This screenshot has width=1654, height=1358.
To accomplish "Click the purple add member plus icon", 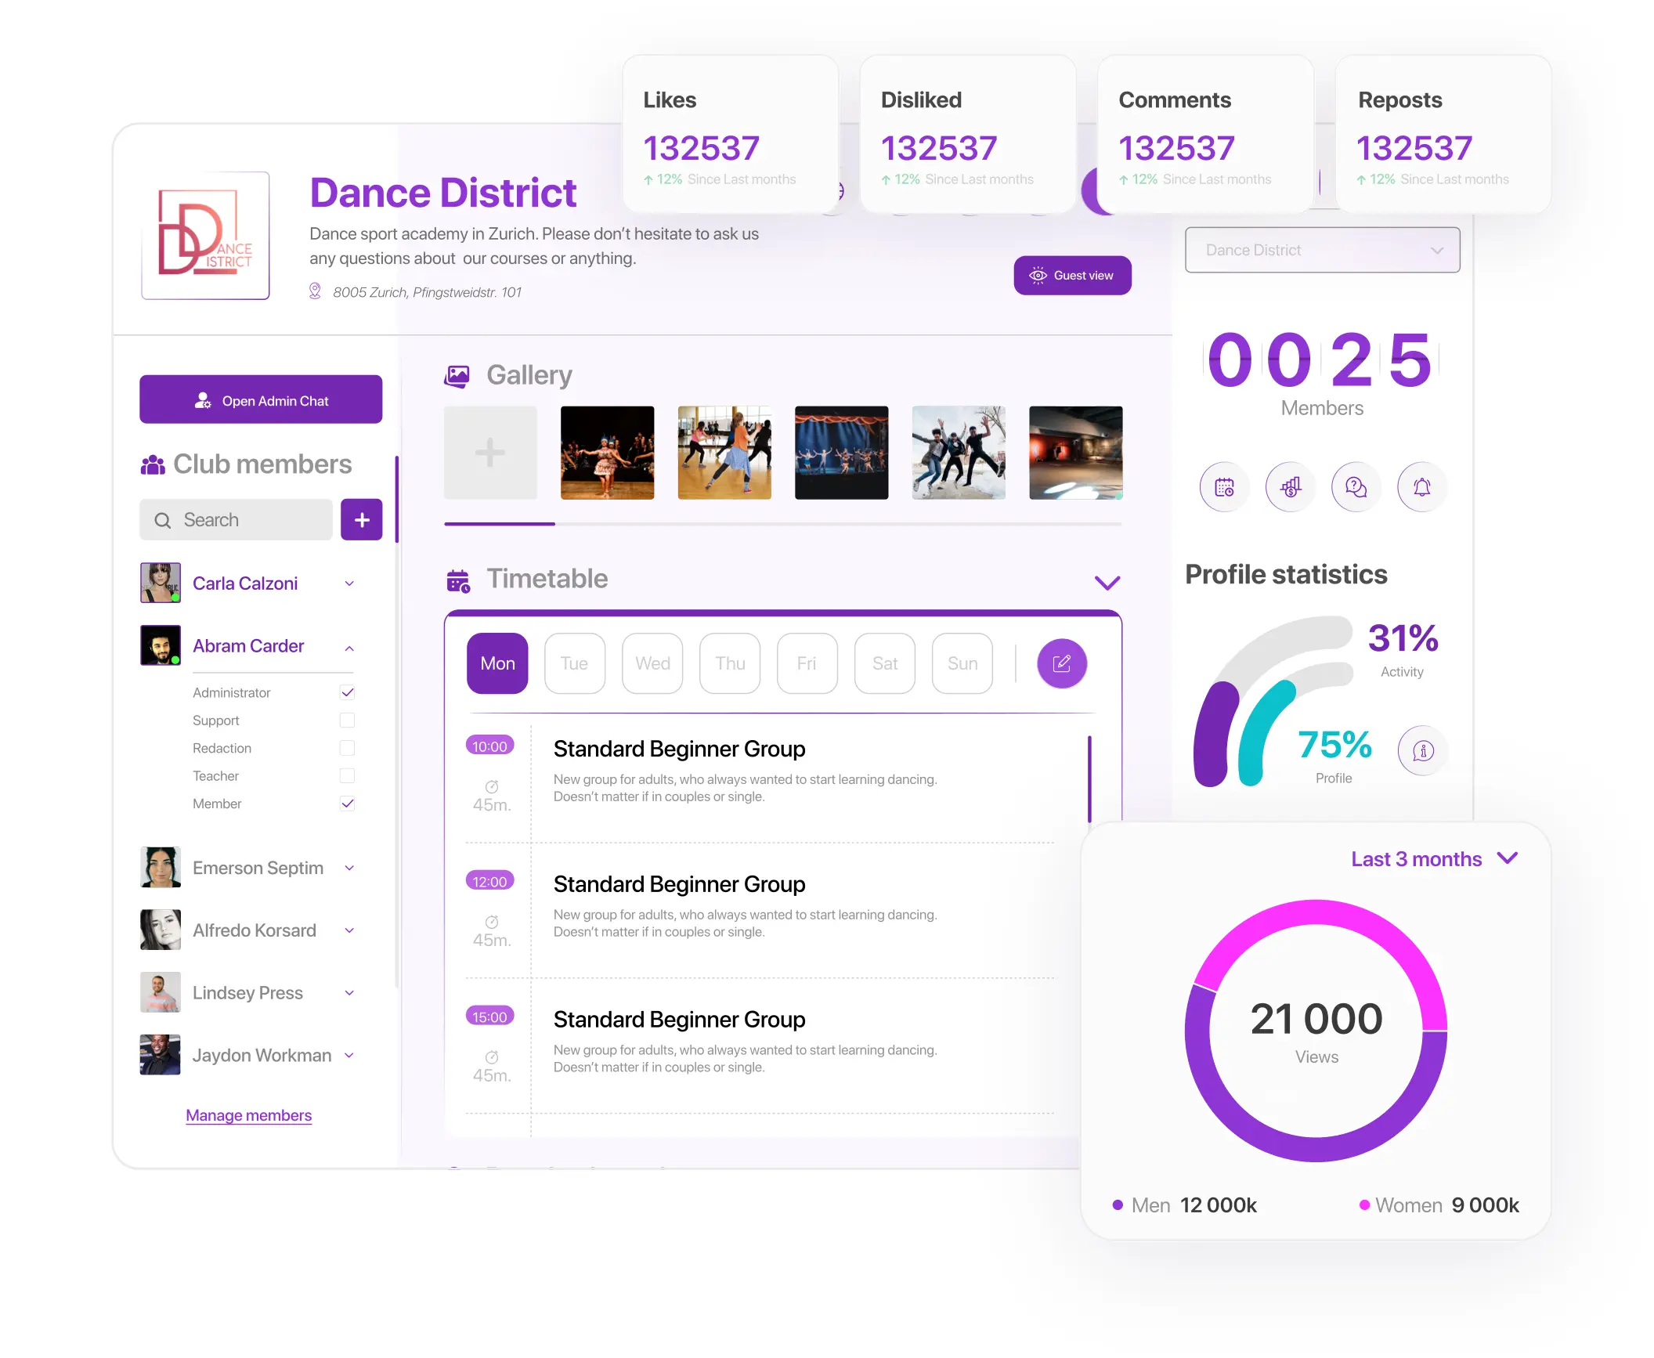I will pyautogui.click(x=361, y=520).
